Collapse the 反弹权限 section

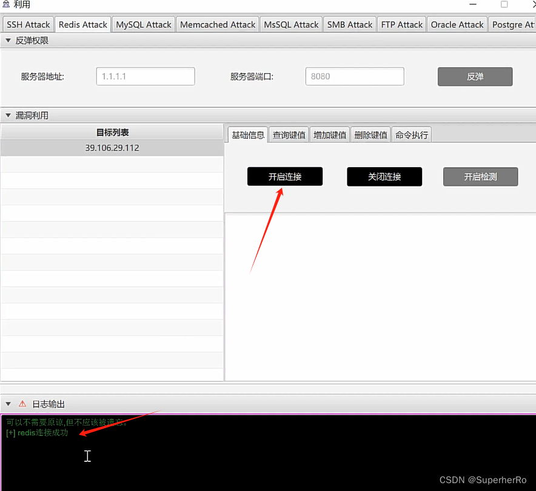coord(8,41)
